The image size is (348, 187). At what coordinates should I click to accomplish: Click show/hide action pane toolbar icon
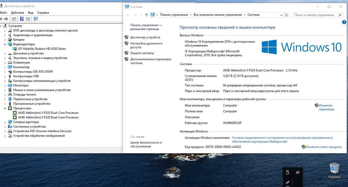pyautogui.click(x=28, y=19)
